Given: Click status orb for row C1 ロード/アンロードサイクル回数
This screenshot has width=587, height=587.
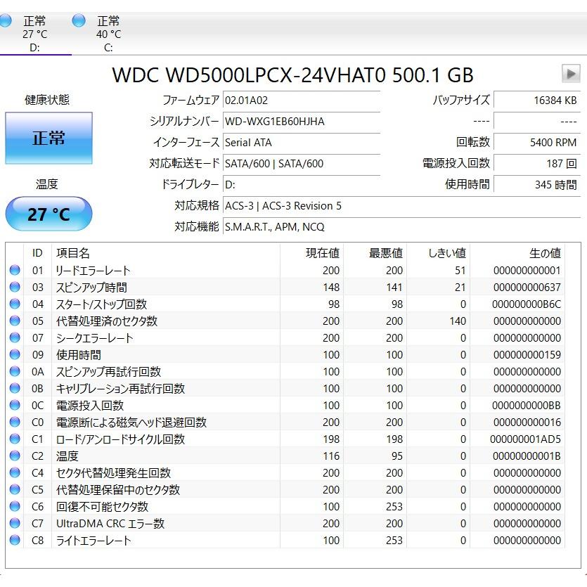Looking at the screenshot, I should pos(15,439).
